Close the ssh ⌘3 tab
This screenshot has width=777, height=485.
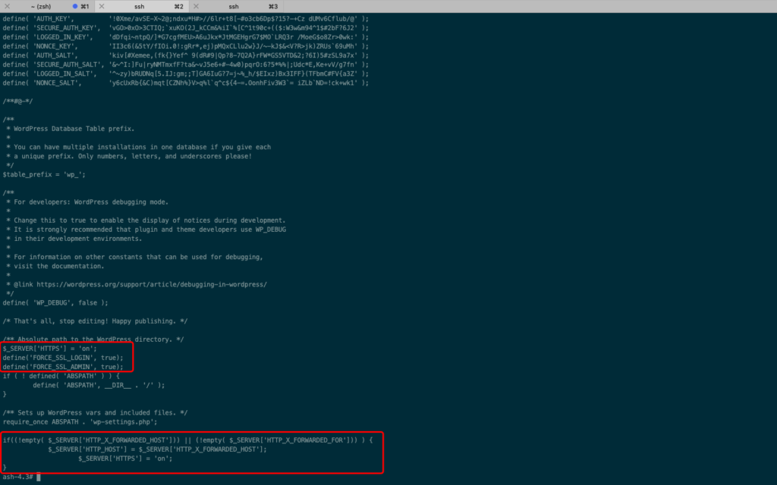[x=195, y=6]
